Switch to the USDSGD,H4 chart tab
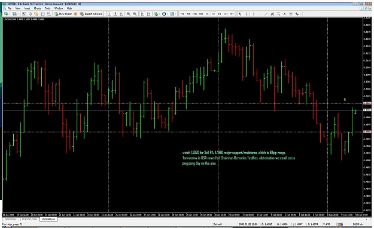Viewport: 374px width, 228px height. tap(48, 219)
